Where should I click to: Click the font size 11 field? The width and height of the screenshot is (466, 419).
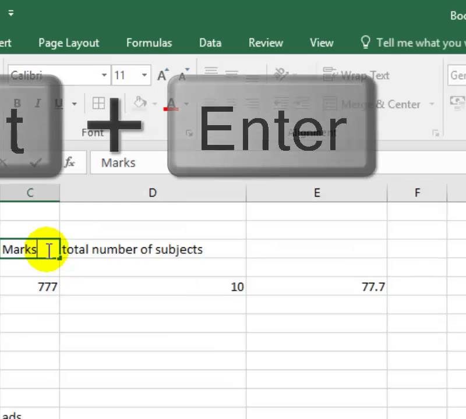pyautogui.click(x=125, y=75)
